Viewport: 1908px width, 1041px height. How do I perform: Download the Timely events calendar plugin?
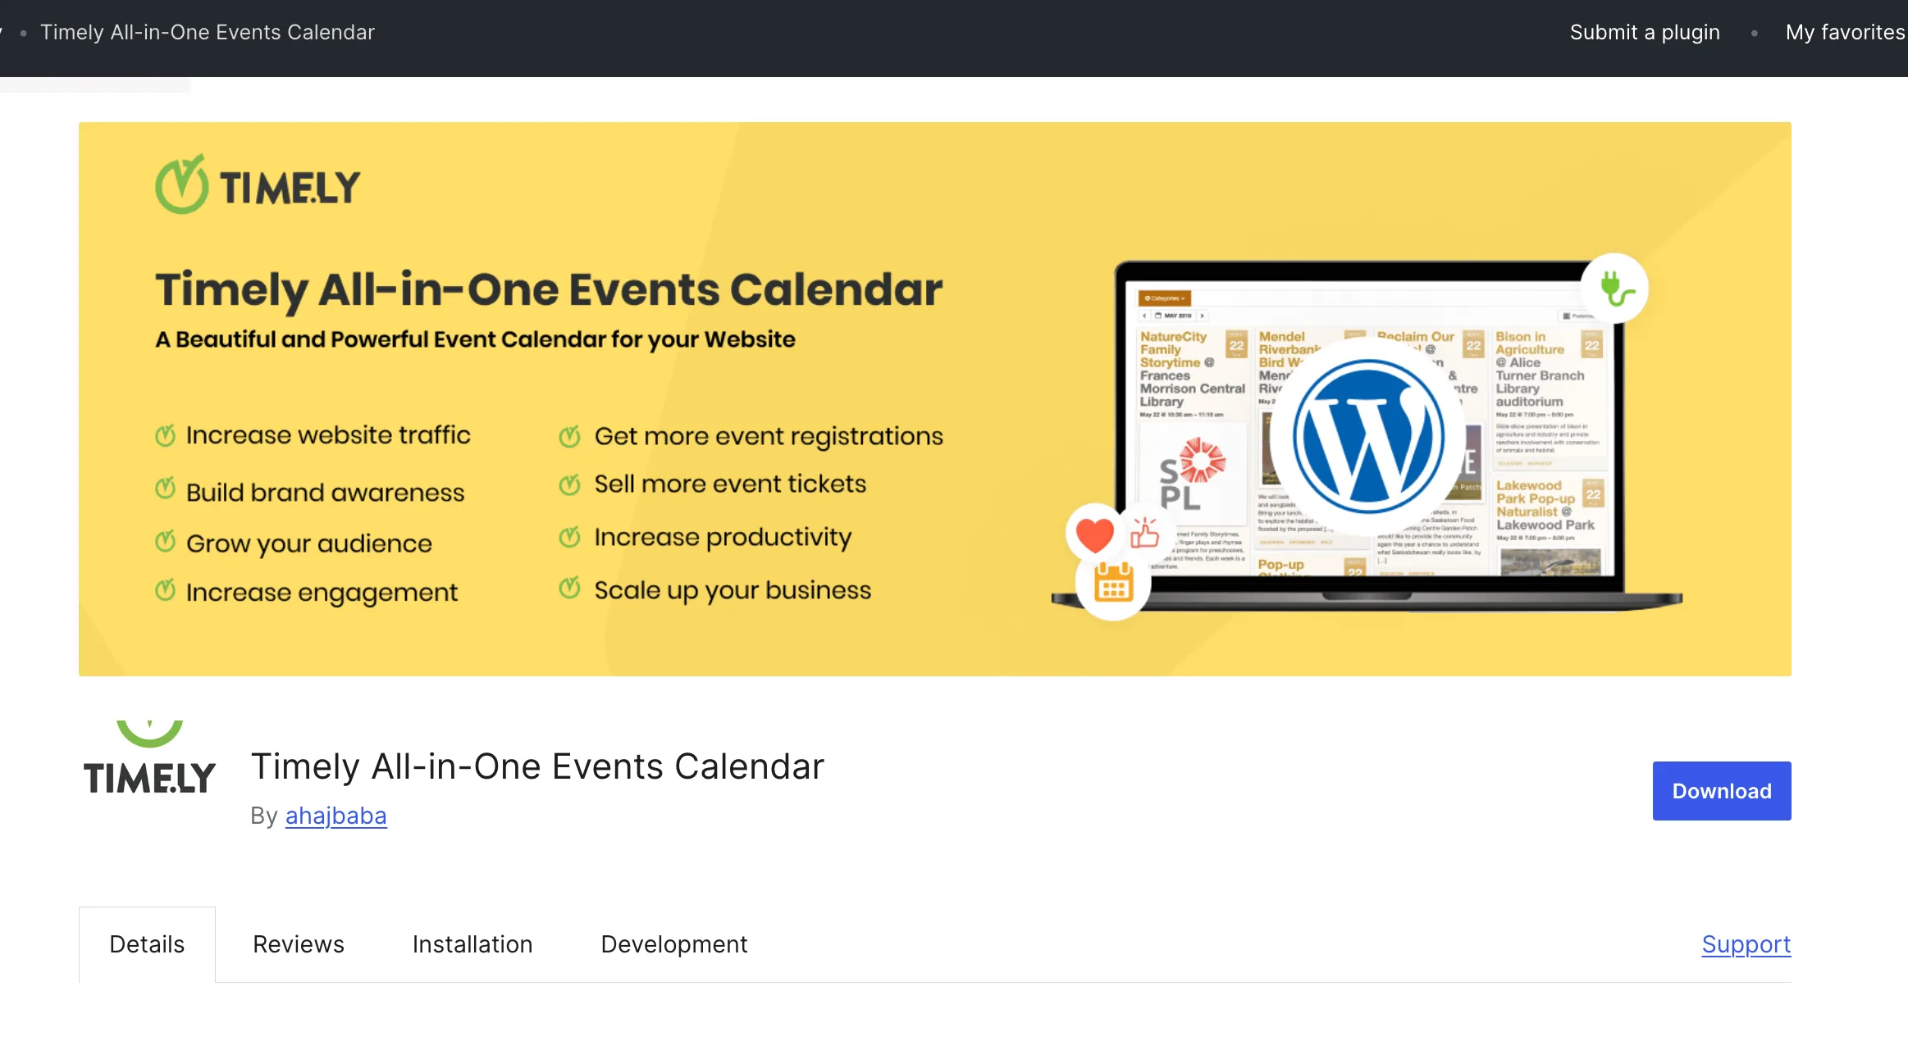tap(1722, 791)
